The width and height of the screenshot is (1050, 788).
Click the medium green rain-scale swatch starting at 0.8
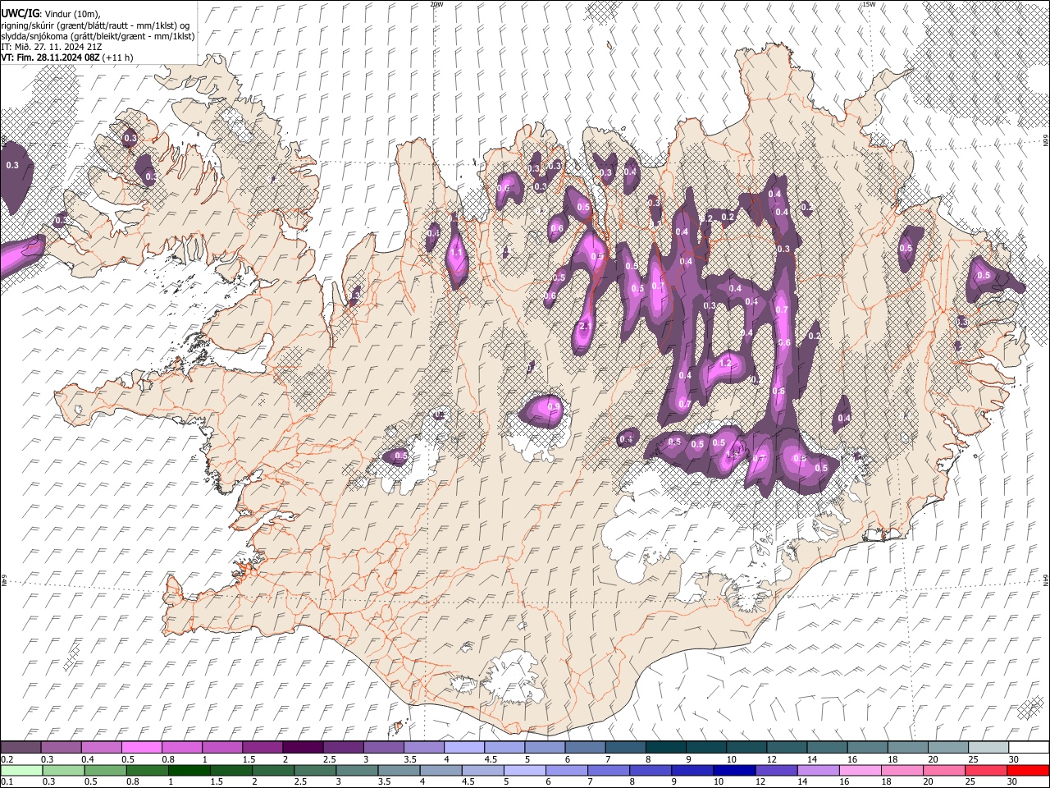147,770
